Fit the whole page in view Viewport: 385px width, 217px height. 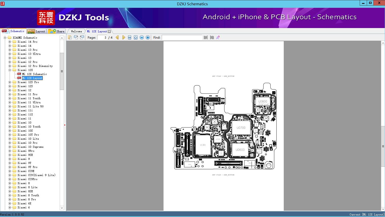(x=136, y=37)
